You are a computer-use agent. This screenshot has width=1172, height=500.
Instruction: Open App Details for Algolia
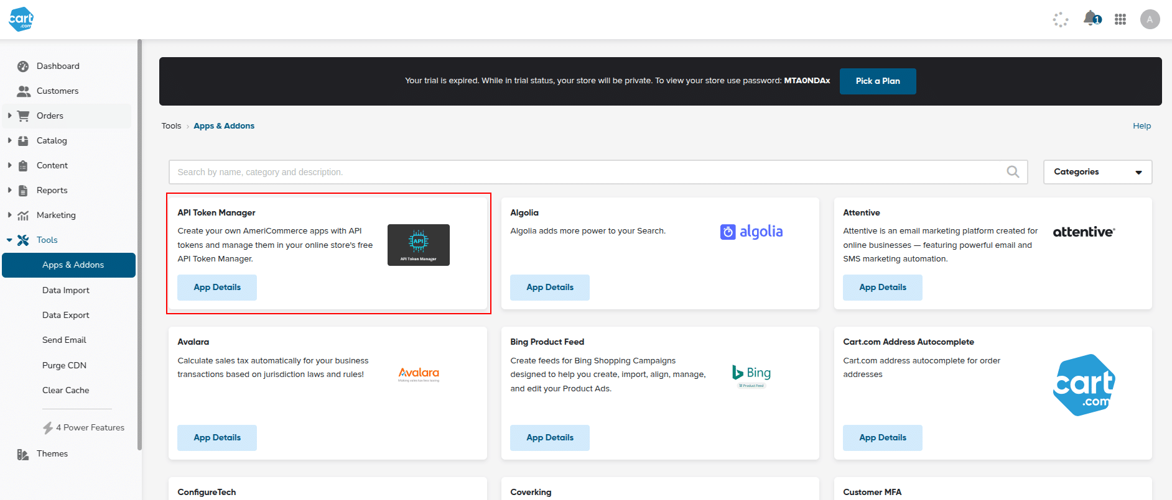click(x=550, y=288)
